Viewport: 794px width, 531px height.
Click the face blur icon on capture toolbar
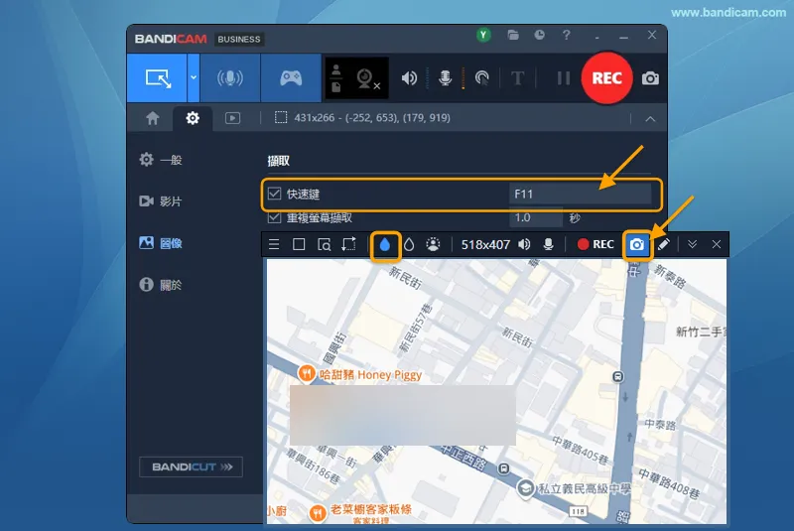pyautogui.click(x=433, y=244)
